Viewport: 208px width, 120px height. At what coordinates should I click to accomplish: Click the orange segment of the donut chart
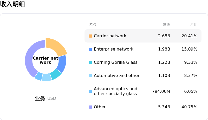56,46
